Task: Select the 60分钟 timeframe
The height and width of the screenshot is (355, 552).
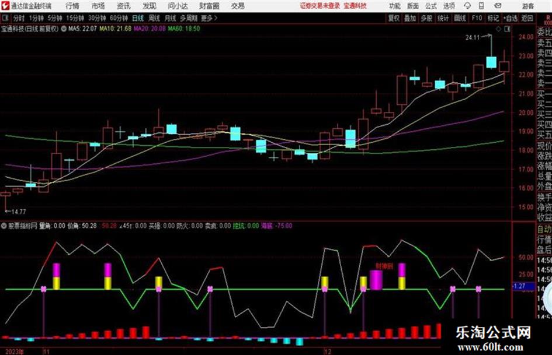Action: pyautogui.click(x=119, y=18)
